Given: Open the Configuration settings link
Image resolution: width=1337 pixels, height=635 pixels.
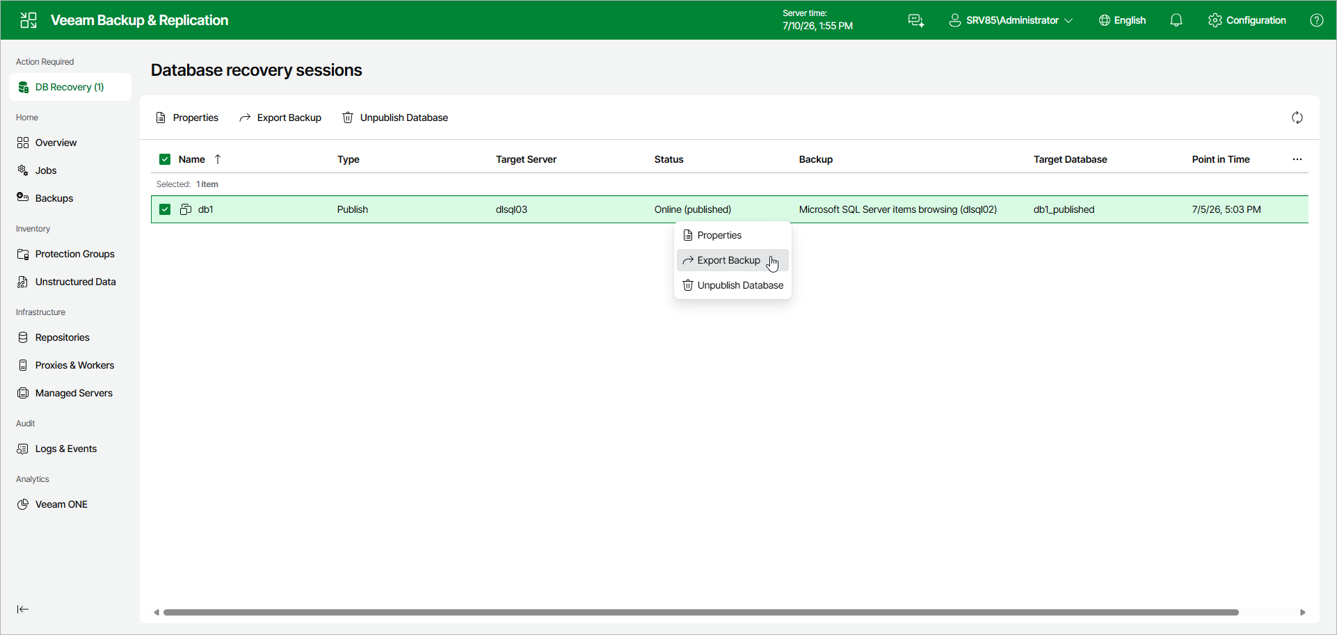Looking at the screenshot, I should click(x=1247, y=20).
